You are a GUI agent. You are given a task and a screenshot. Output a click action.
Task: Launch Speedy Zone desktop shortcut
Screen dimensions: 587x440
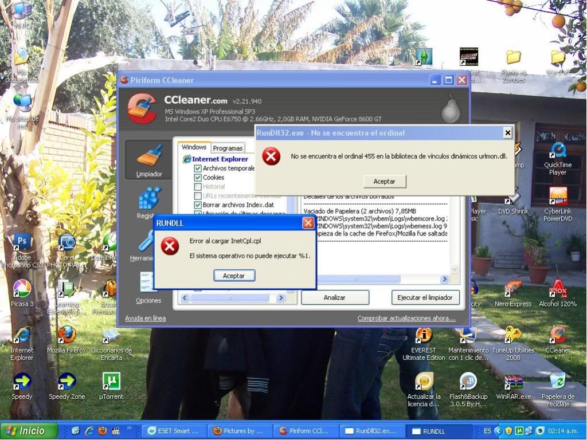click(x=66, y=386)
